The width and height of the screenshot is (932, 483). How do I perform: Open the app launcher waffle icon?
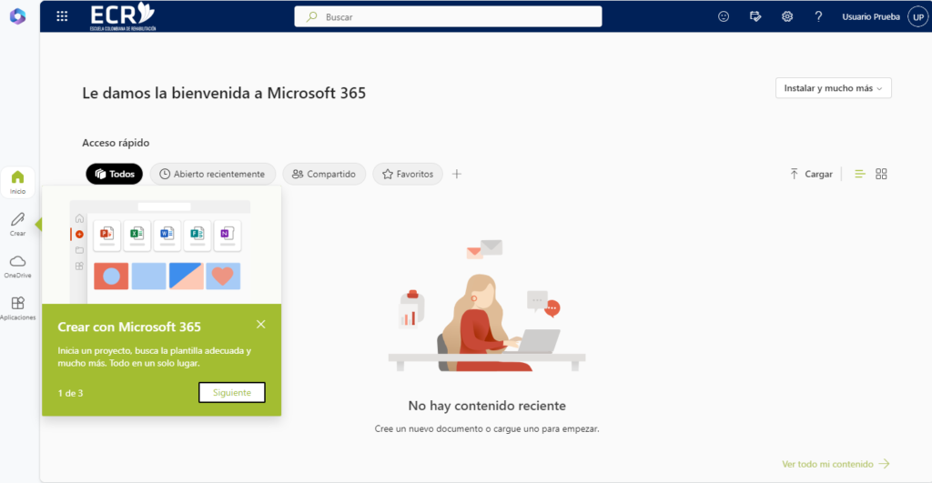coord(62,16)
